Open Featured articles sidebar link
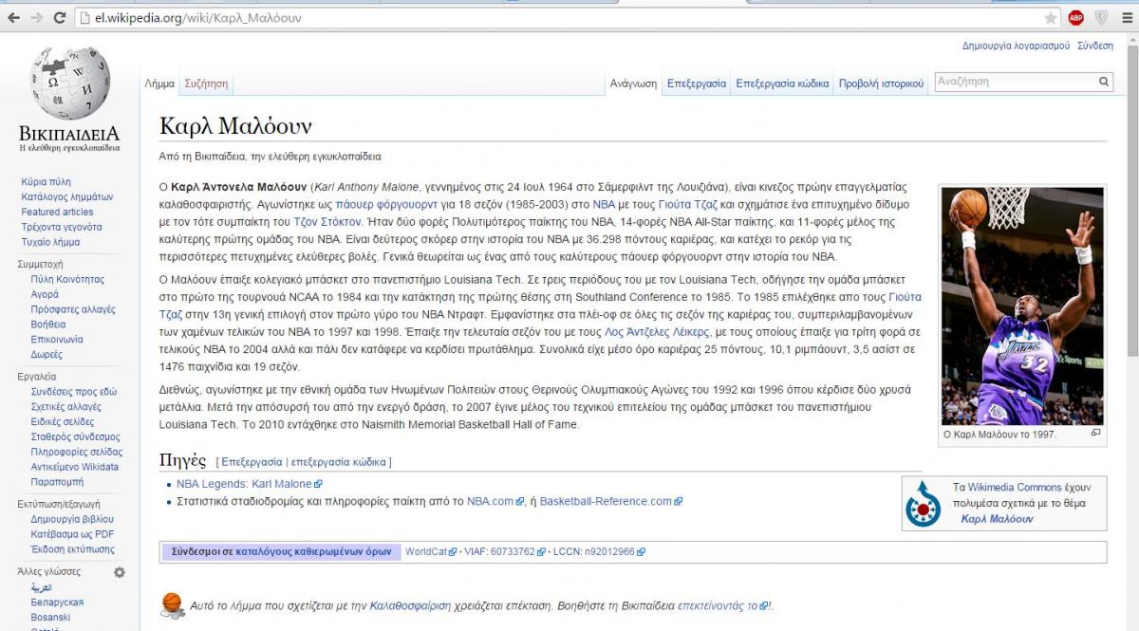1139x631 pixels. tap(58, 212)
